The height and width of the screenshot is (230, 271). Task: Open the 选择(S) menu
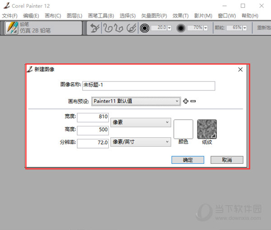tap(127, 16)
